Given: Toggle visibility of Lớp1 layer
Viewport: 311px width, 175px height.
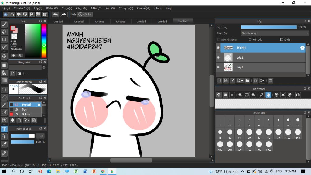Looking at the screenshot, I should [x=218, y=67].
